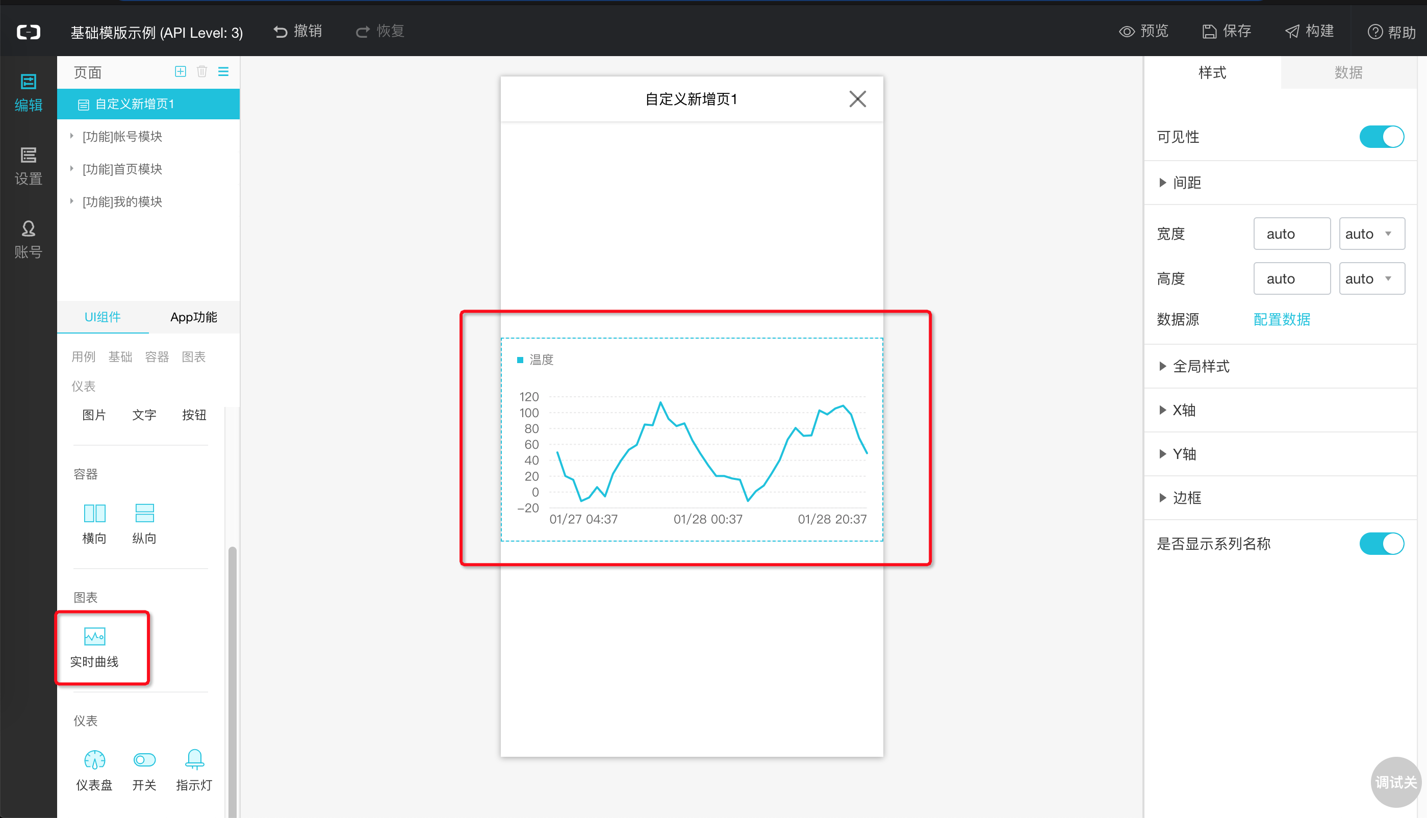Open the 设置 settings sidebar section

coord(28,166)
